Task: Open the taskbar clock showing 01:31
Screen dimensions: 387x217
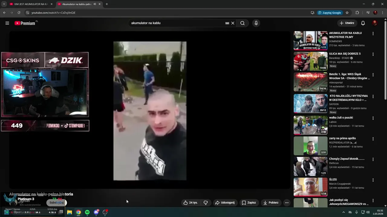Action: (378, 212)
